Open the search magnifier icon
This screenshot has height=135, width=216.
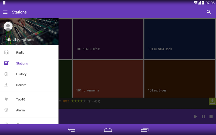[x=208, y=12]
